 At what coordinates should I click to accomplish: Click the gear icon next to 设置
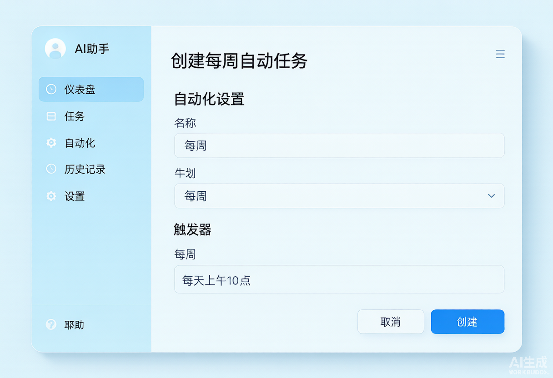coord(51,196)
